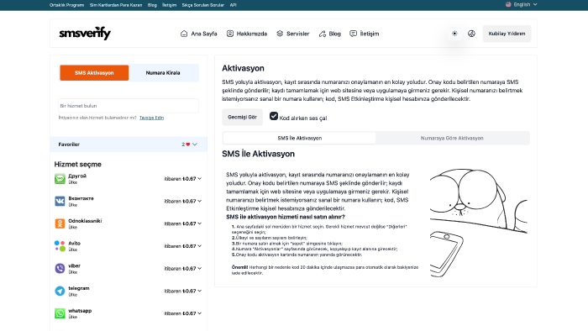Click the Geçmişi Gör button

(242, 117)
